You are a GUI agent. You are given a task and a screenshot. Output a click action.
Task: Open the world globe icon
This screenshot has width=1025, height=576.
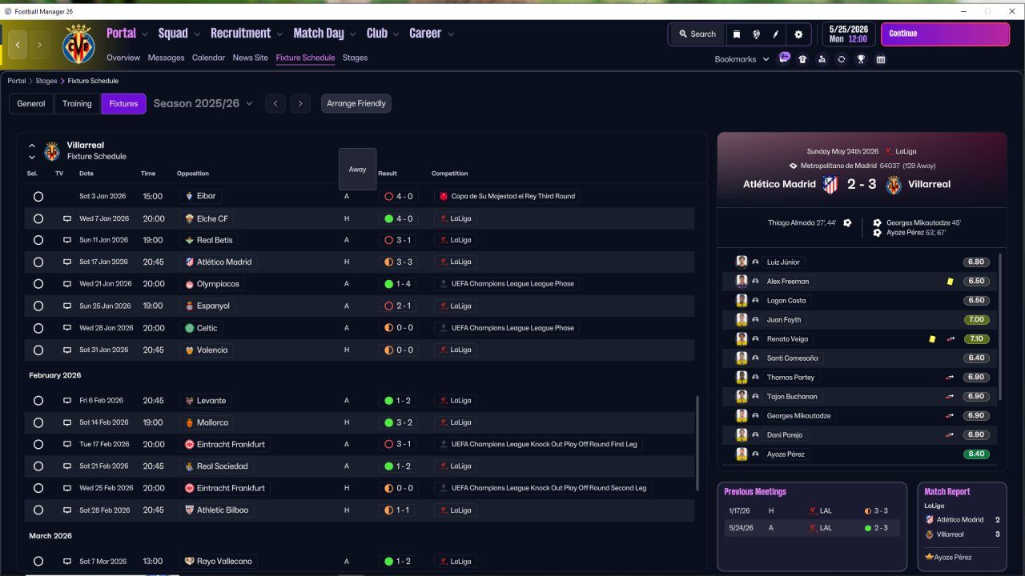pyautogui.click(x=757, y=34)
